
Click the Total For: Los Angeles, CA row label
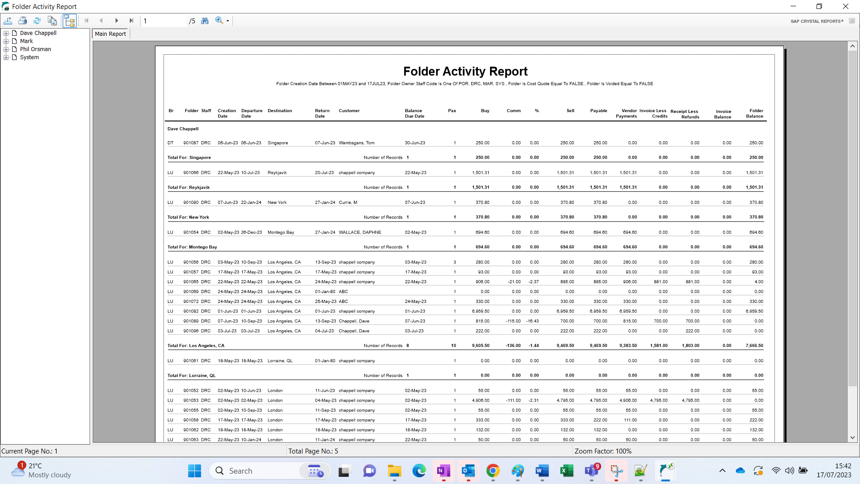[x=196, y=346]
